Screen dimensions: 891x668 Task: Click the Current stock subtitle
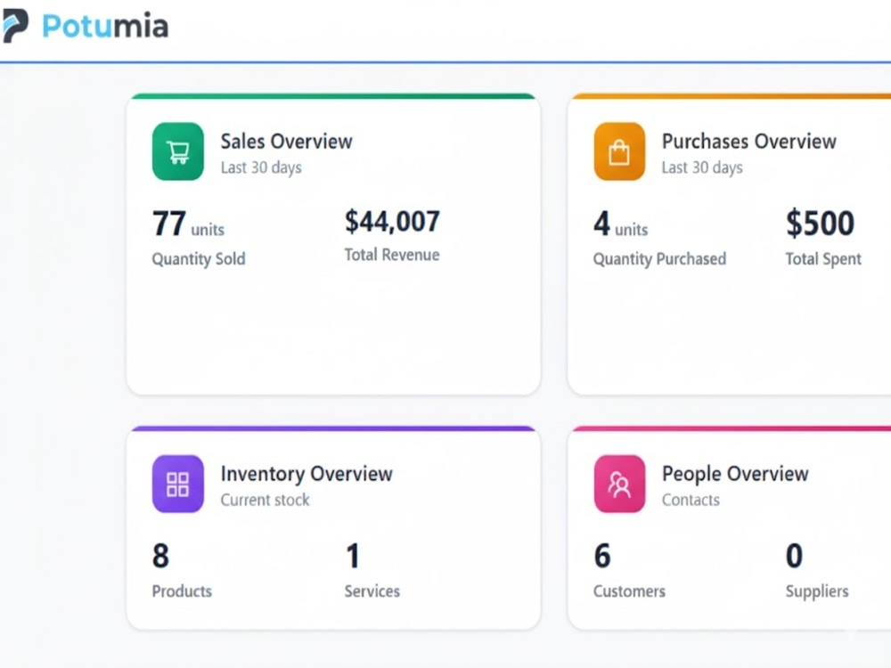click(x=265, y=500)
